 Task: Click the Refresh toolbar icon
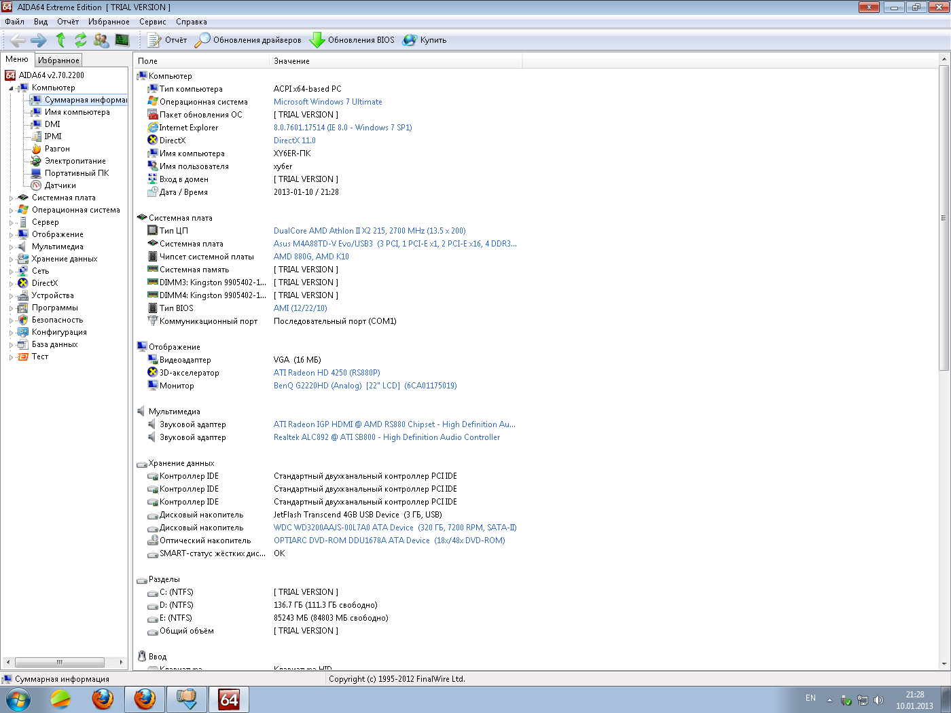click(80, 40)
